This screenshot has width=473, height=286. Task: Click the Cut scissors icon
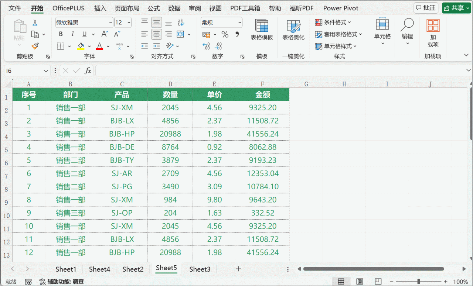(35, 23)
